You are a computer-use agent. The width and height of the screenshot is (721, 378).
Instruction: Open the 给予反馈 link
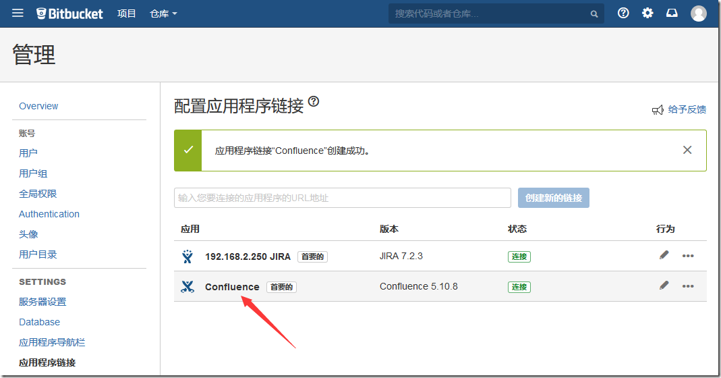pyautogui.click(x=687, y=109)
